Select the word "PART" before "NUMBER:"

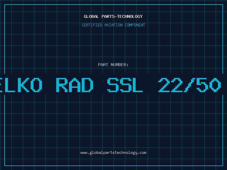(103, 65)
